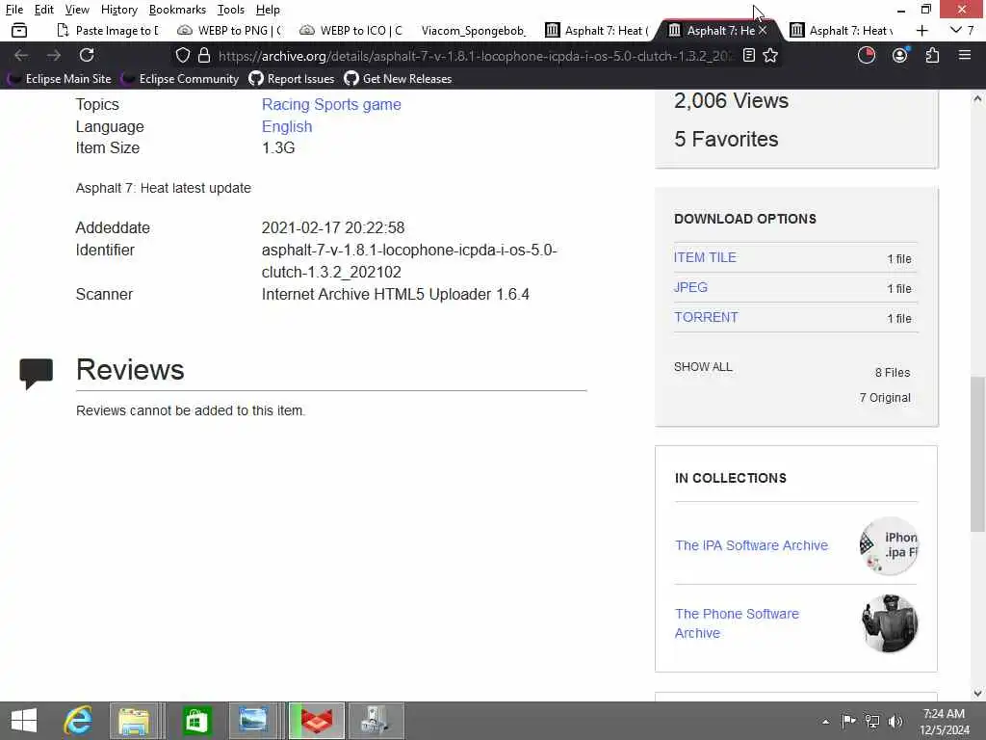
Task: Open the Help menu
Action: [268, 10]
